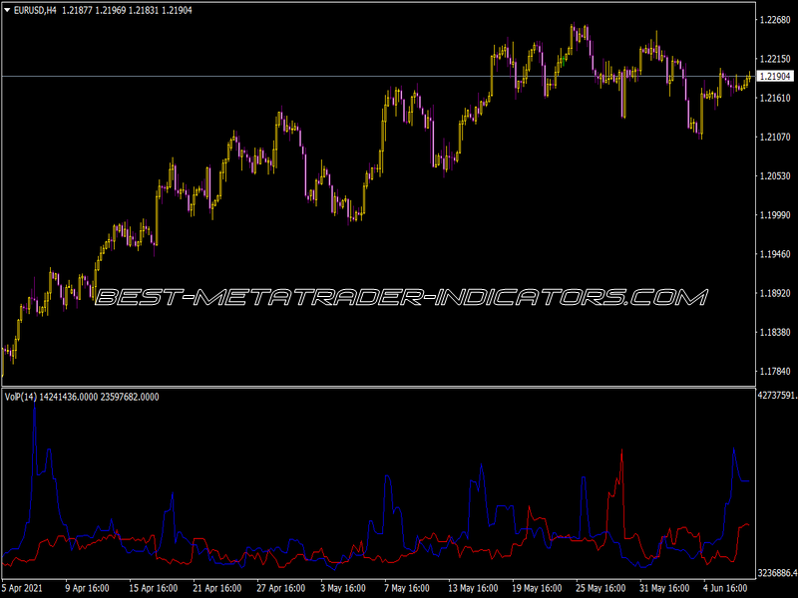Click the indicator scale maximum value 42737591
This screenshot has width=798, height=598.
777,395
